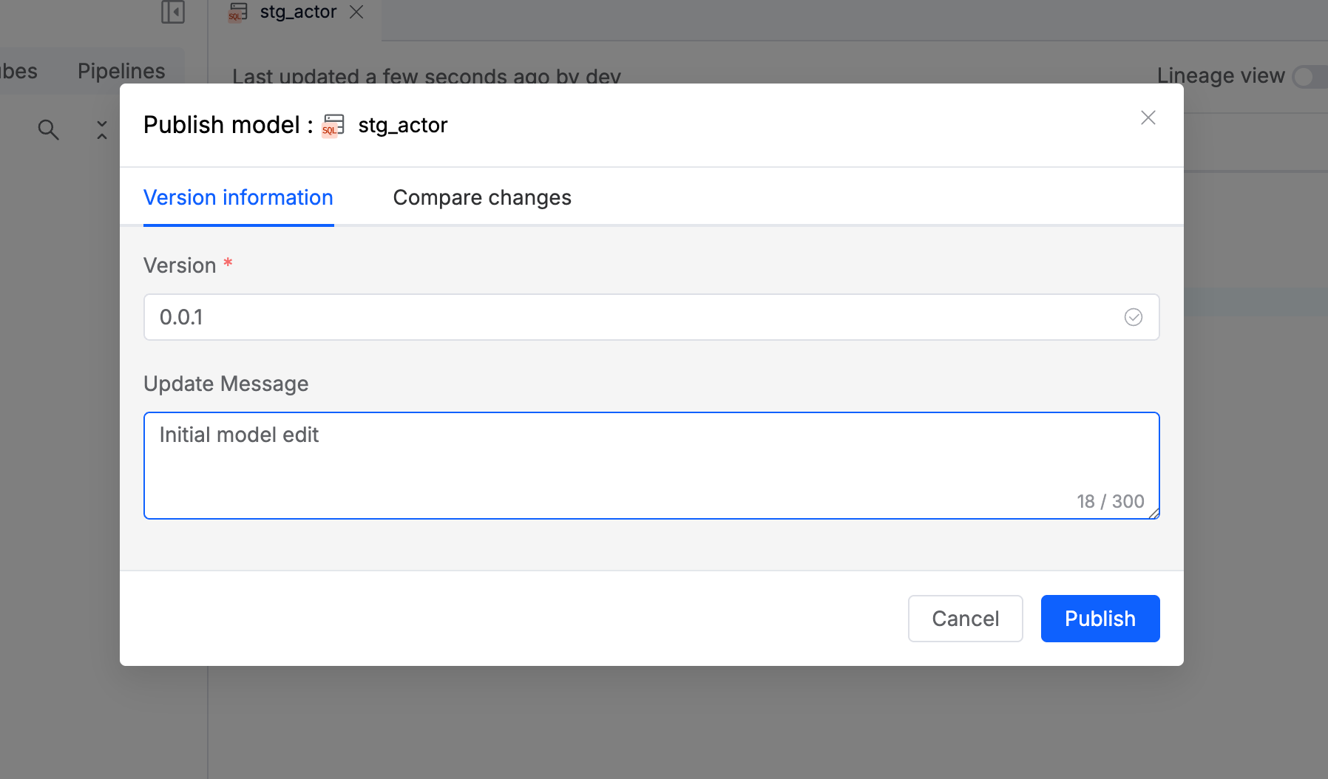Close the stg_actor editor tab
The height and width of the screenshot is (779, 1328).
point(356,12)
